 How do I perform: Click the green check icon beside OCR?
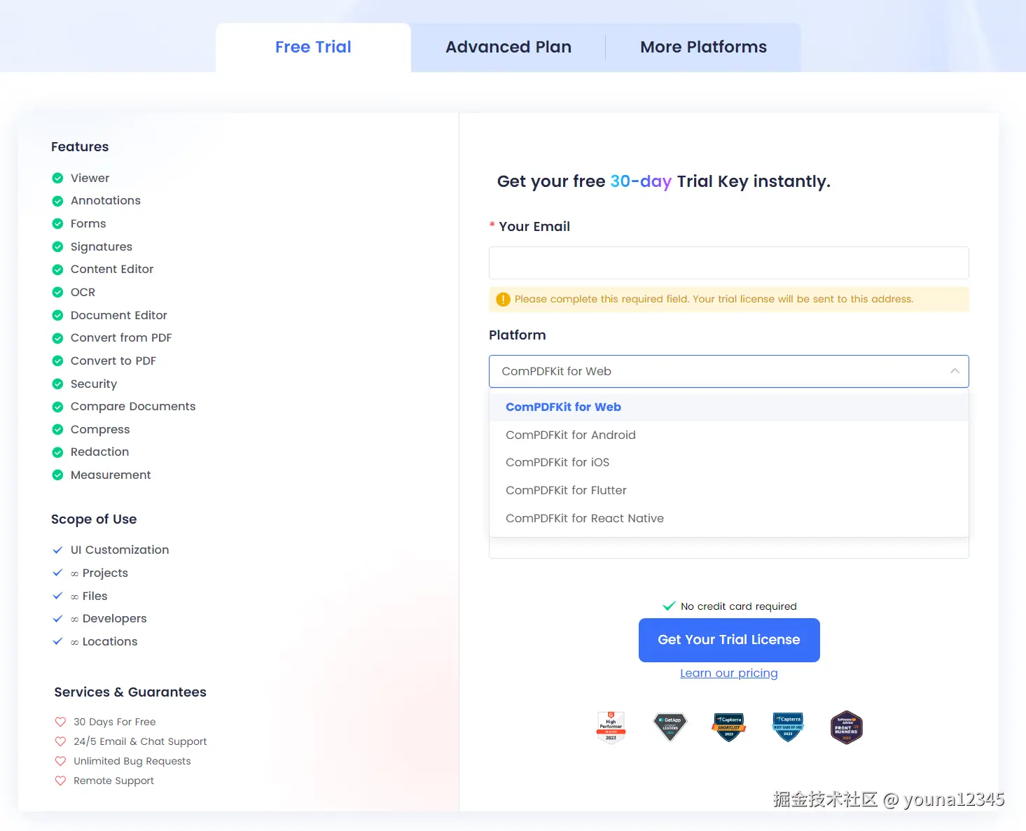(57, 292)
